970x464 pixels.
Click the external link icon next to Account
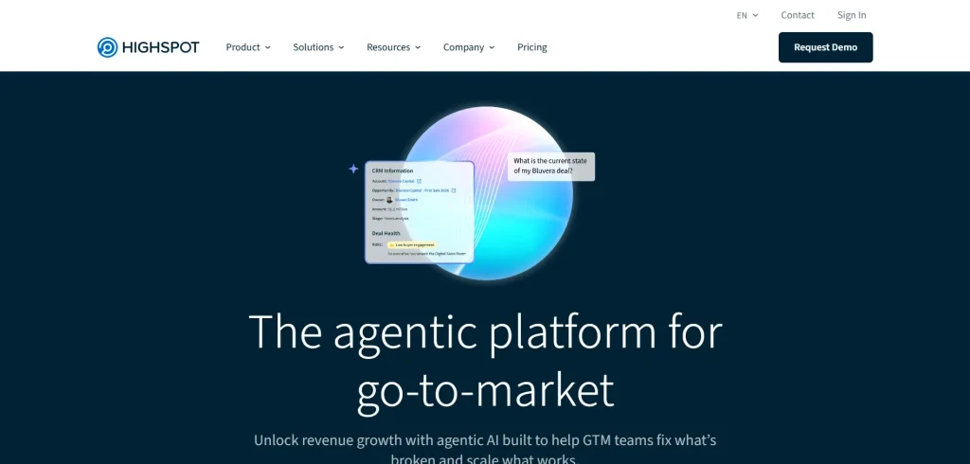click(x=419, y=180)
